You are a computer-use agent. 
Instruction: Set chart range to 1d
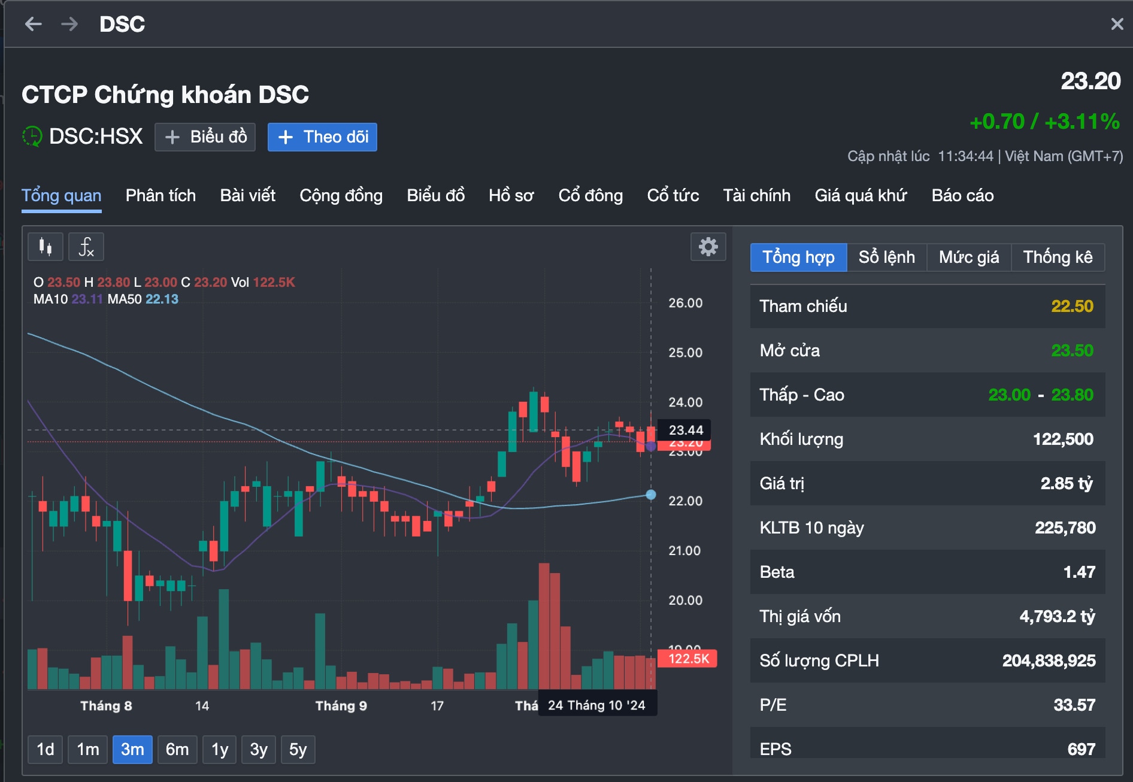coord(46,750)
